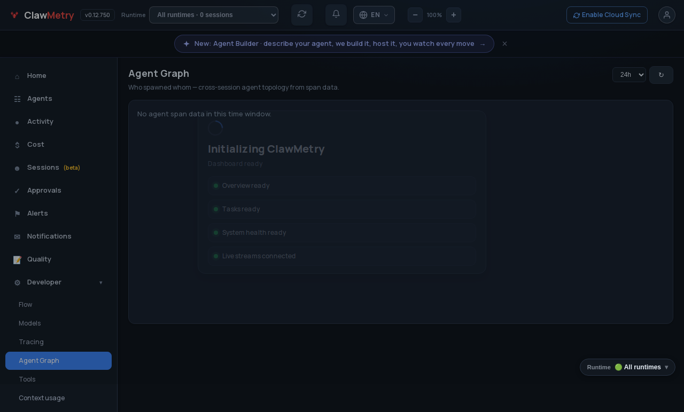Click the refresh sync icon in top bar

[x=302, y=14]
